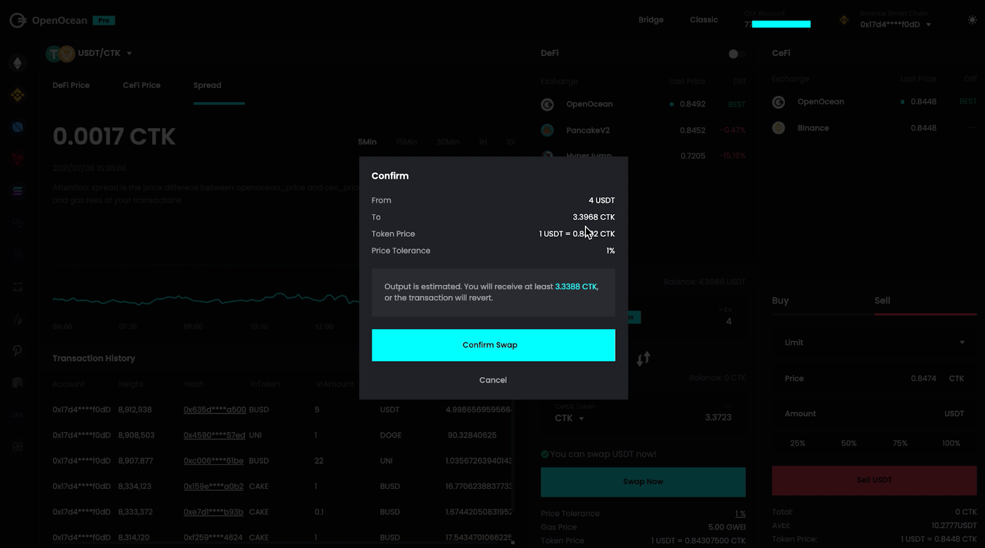This screenshot has width=985, height=548.
Task: Select the 5Min chart interval
Action: 368,142
